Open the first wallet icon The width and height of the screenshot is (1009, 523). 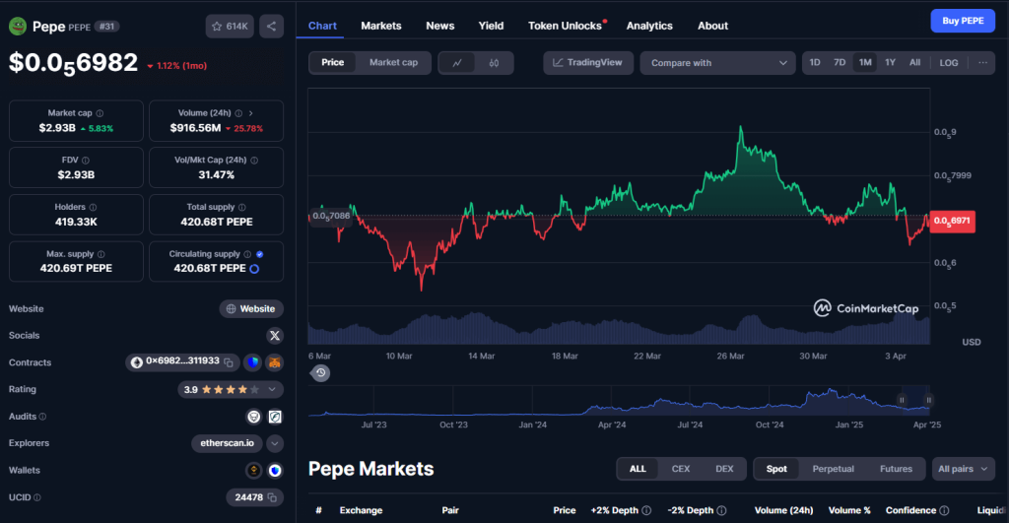pos(253,470)
